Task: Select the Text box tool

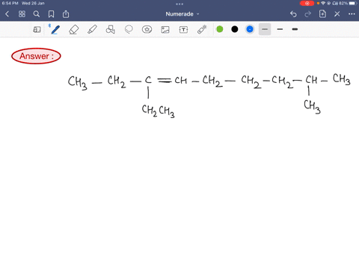Action: [183, 30]
